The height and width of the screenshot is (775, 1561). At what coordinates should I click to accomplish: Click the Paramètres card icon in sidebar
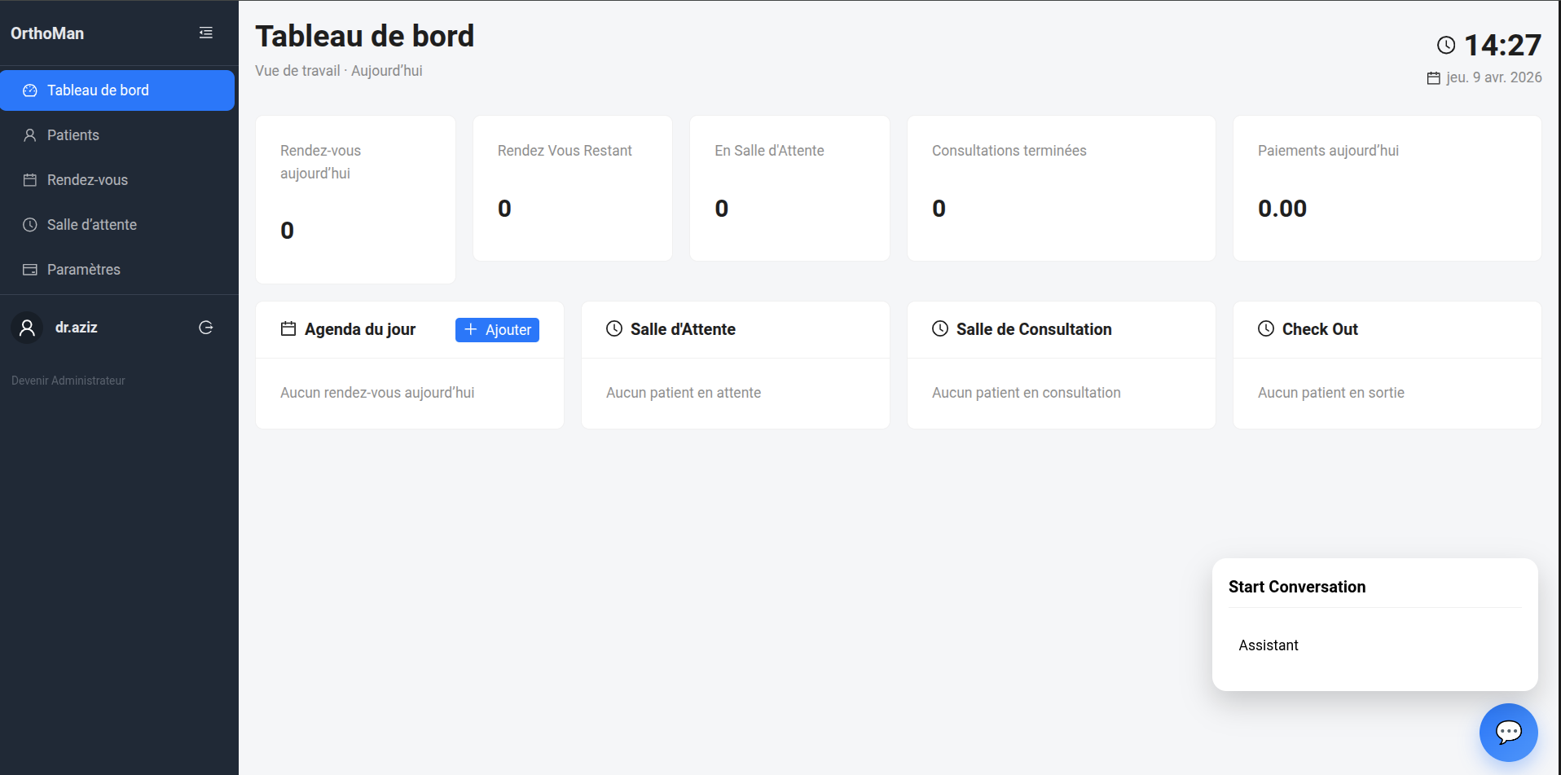(30, 270)
